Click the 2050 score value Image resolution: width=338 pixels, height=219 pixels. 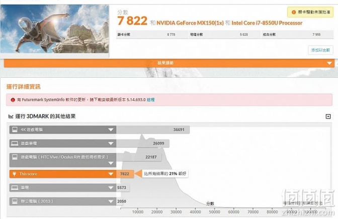pos(122,201)
